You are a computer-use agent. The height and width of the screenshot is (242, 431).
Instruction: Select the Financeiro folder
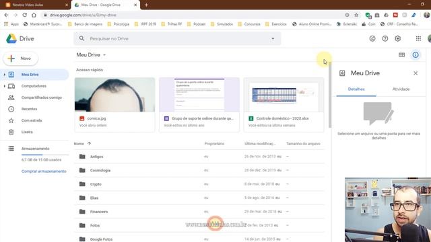199,212
